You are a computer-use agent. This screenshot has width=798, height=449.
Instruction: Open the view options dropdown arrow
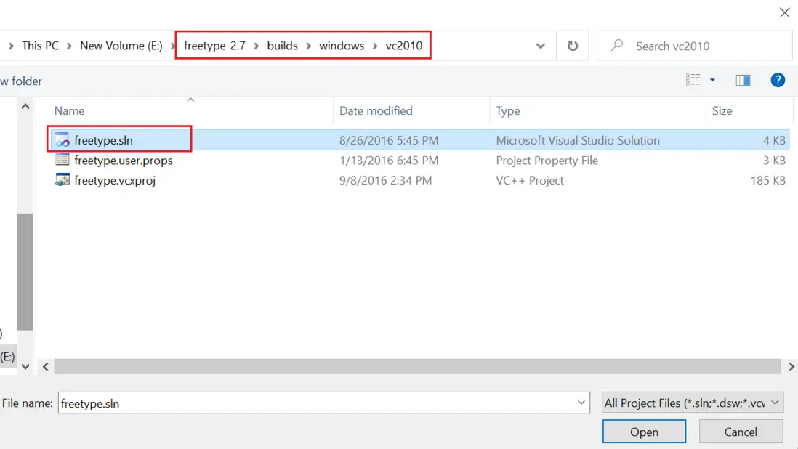pyautogui.click(x=712, y=80)
